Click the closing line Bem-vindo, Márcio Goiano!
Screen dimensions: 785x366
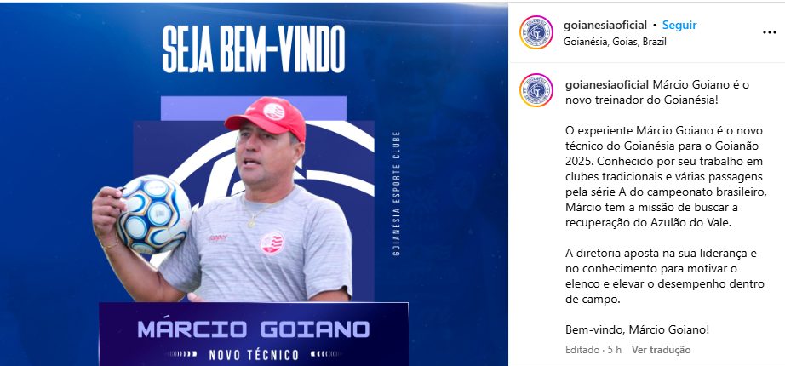click(638, 329)
